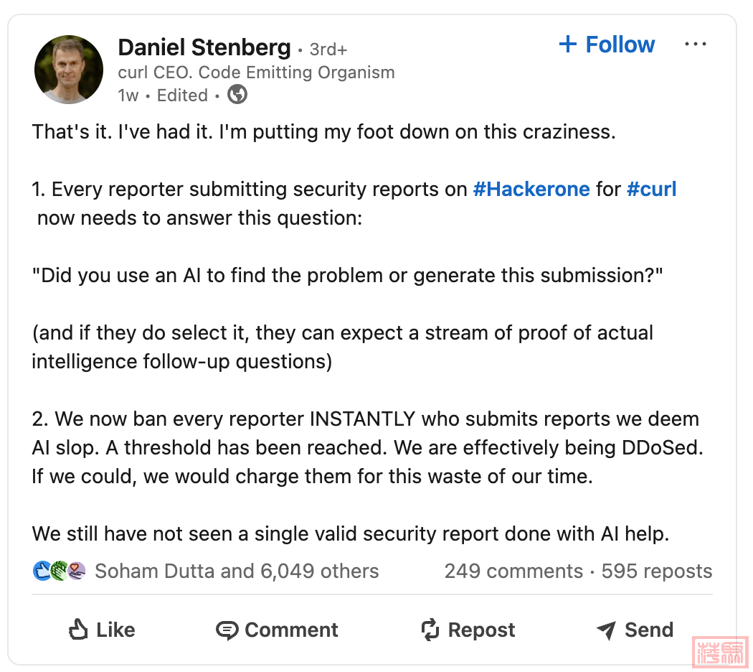Click the Repost arrows icon

pyautogui.click(x=430, y=630)
